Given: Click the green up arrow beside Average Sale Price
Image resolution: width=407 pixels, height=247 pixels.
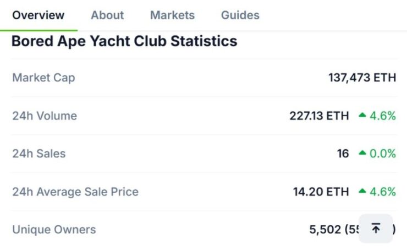Looking at the screenshot, I should point(362,191).
